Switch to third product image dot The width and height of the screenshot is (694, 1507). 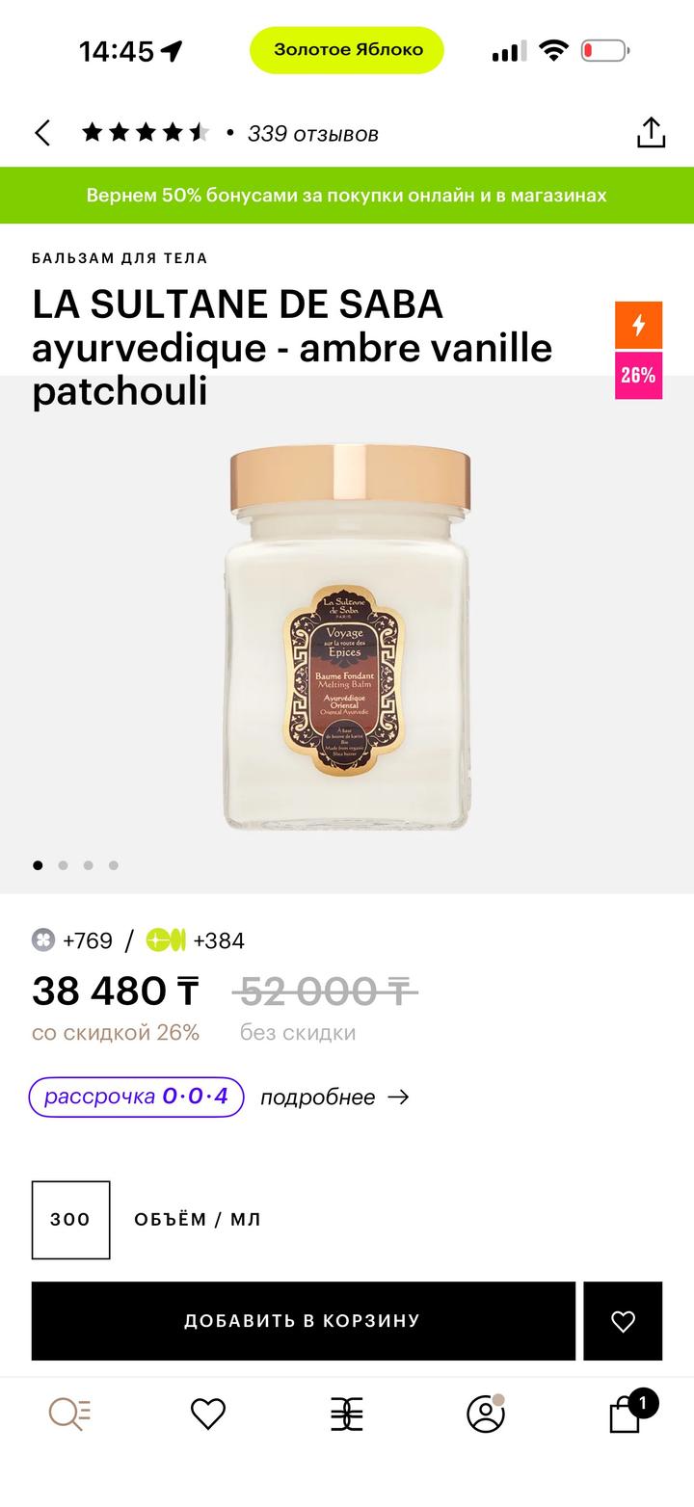coord(88,865)
